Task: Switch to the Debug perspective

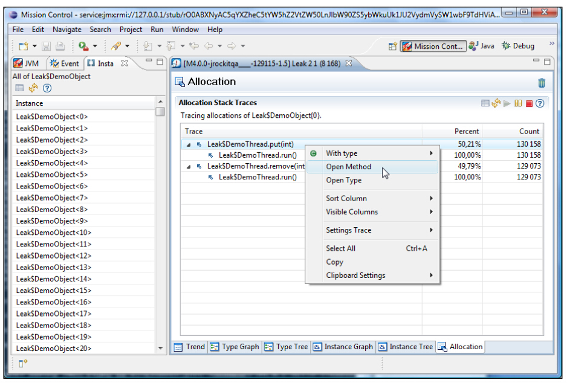Action: tap(517, 46)
